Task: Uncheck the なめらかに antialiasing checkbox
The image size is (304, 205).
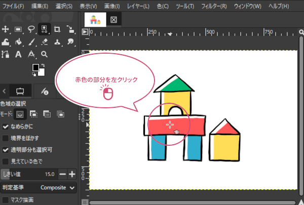Action: pyautogui.click(x=6, y=127)
